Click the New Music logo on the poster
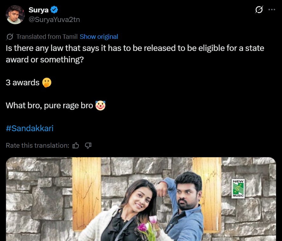This screenshot has width=282, height=241. click(238, 188)
